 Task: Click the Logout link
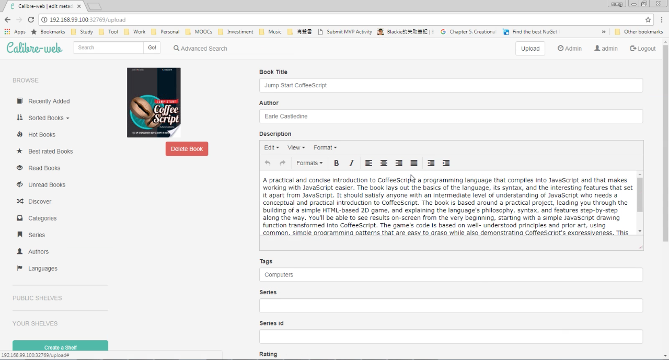coord(643,48)
